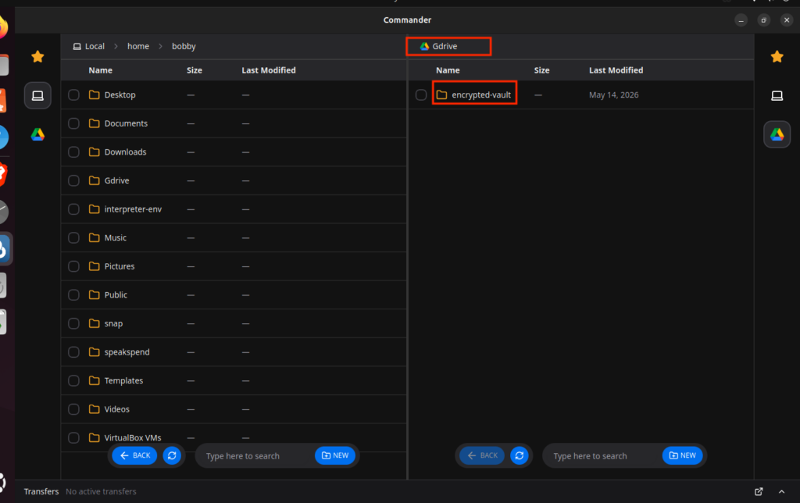Click BACK button in left pane
Viewport: 800px width, 503px height.
tap(134, 455)
